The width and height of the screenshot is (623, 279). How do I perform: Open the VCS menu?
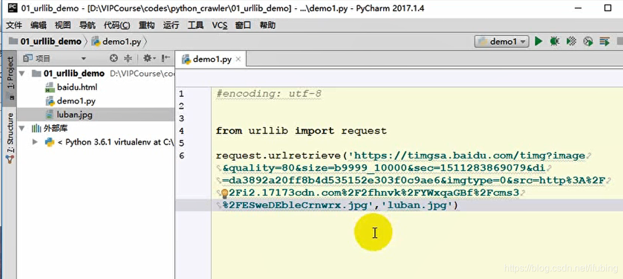pyautogui.click(x=219, y=25)
